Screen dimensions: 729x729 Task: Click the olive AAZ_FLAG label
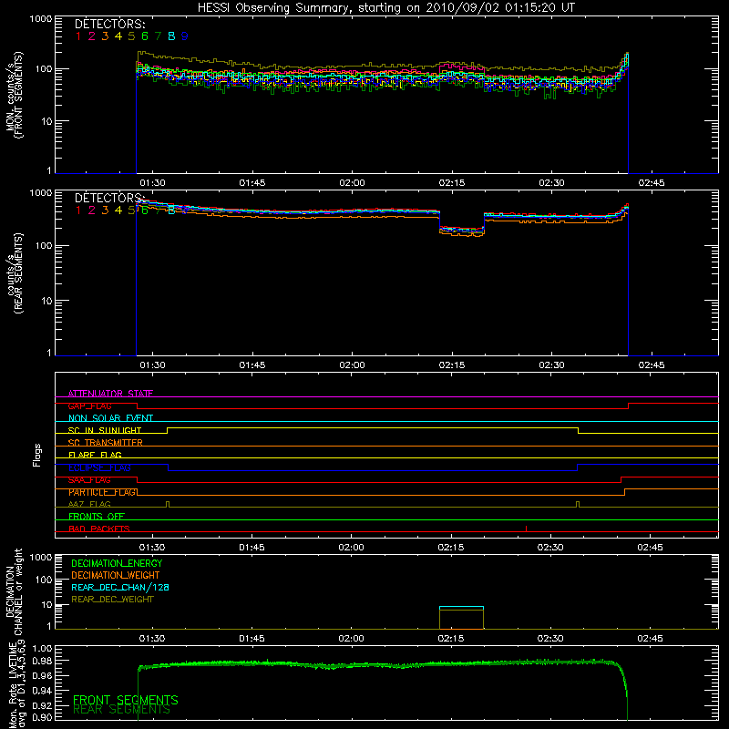click(x=89, y=504)
